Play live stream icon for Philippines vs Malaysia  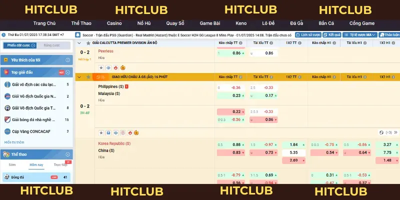[x=123, y=132]
